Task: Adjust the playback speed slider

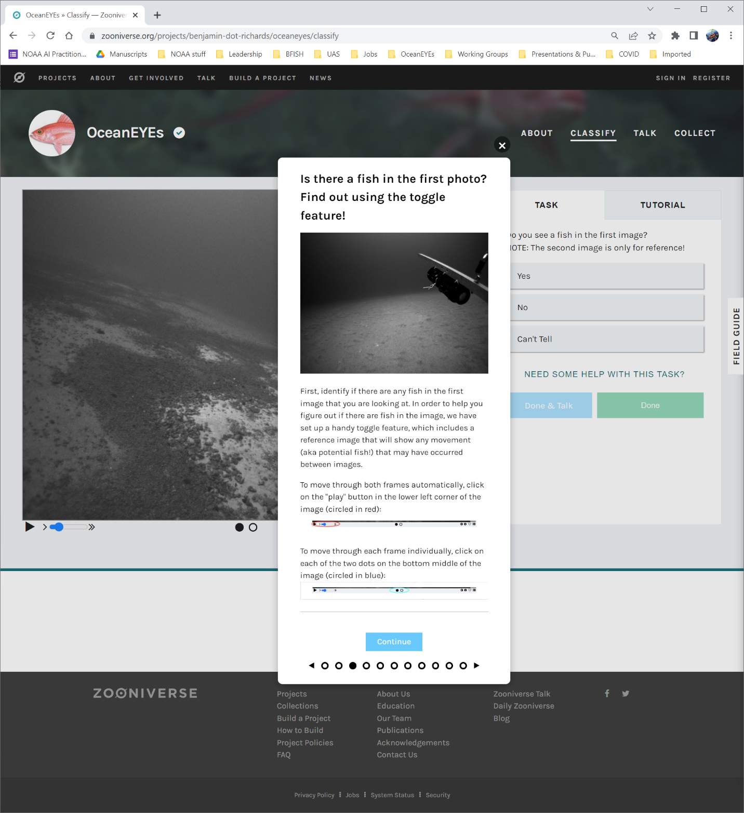Action: click(69, 527)
